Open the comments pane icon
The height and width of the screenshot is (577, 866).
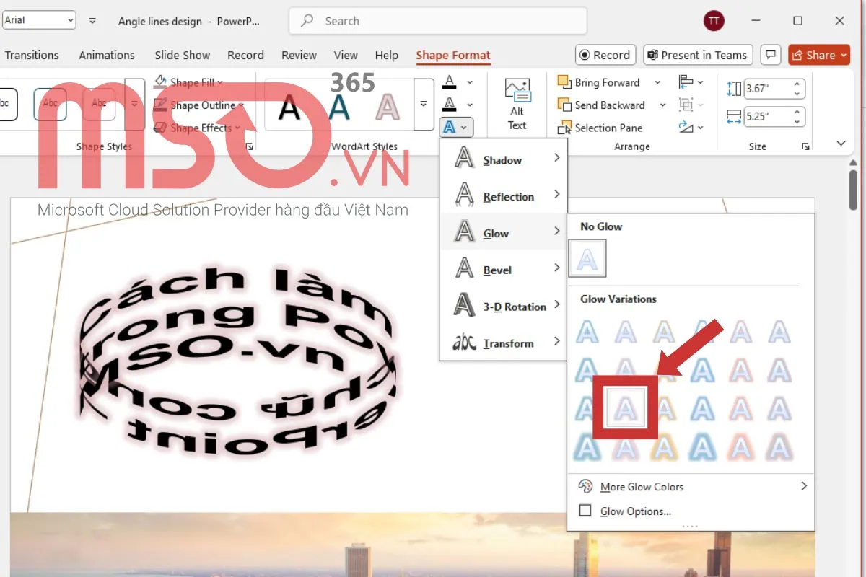pos(771,55)
